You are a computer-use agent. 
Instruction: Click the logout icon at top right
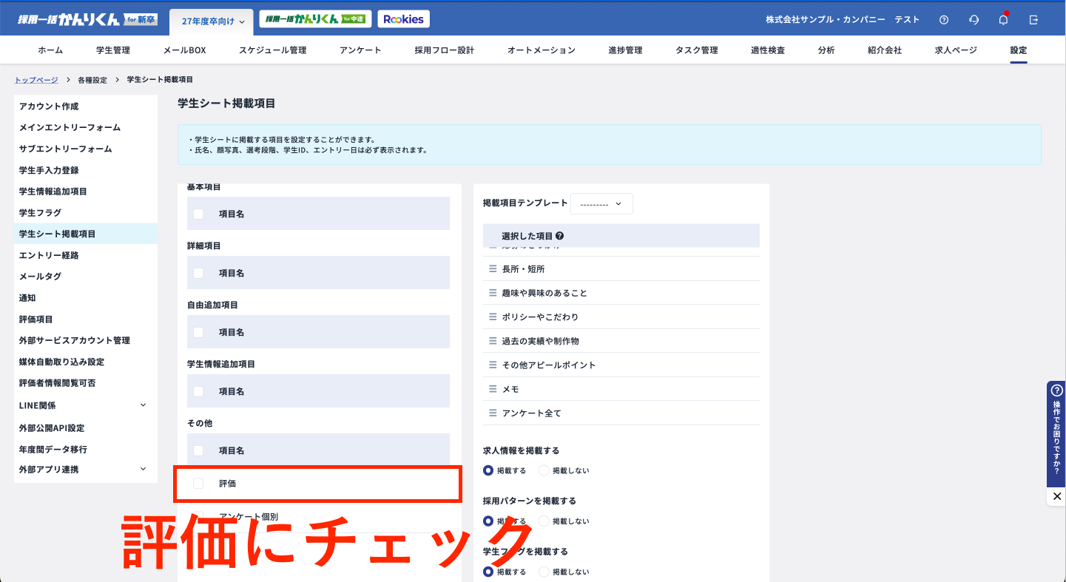(x=1033, y=19)
